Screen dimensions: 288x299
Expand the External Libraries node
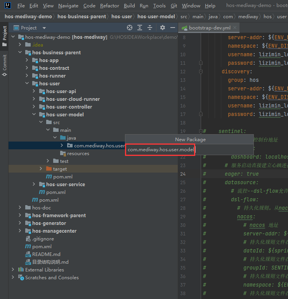coord(13,270)
